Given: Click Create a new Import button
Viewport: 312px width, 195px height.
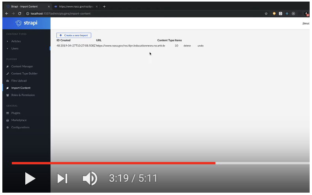Looking at the screenshot, I should click(x=74, y=35).
